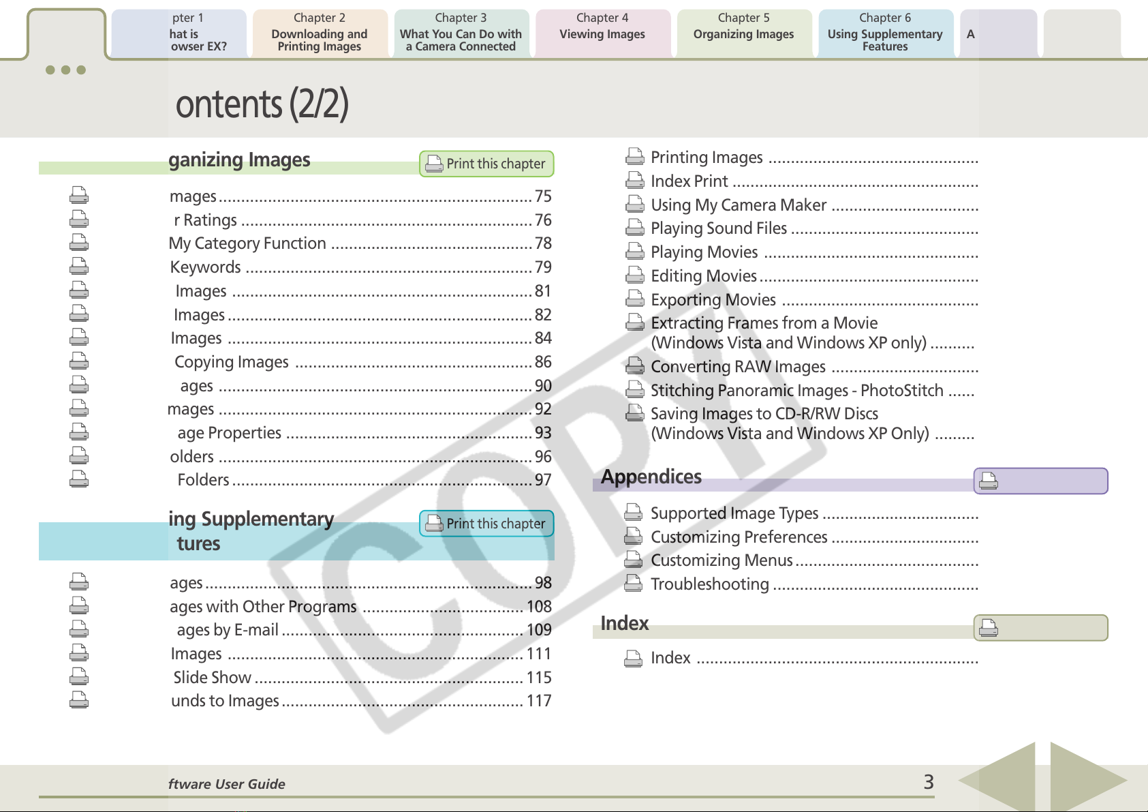Go to the previous page arrow

[997, 780]
